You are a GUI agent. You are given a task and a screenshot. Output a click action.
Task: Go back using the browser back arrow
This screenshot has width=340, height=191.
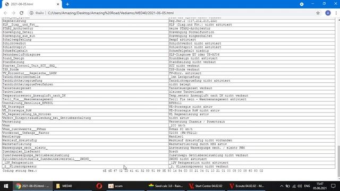click(x=5, y=13)
